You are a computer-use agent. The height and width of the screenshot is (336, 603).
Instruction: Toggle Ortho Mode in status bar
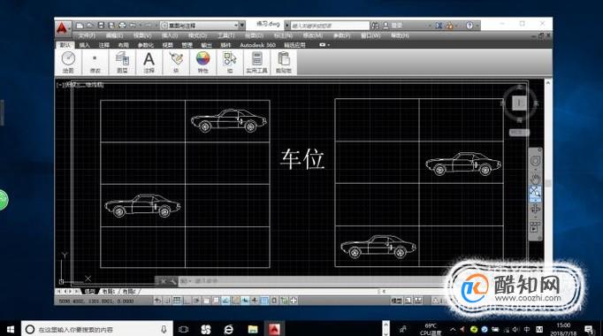pyautogui.click(x=187, y=301)
